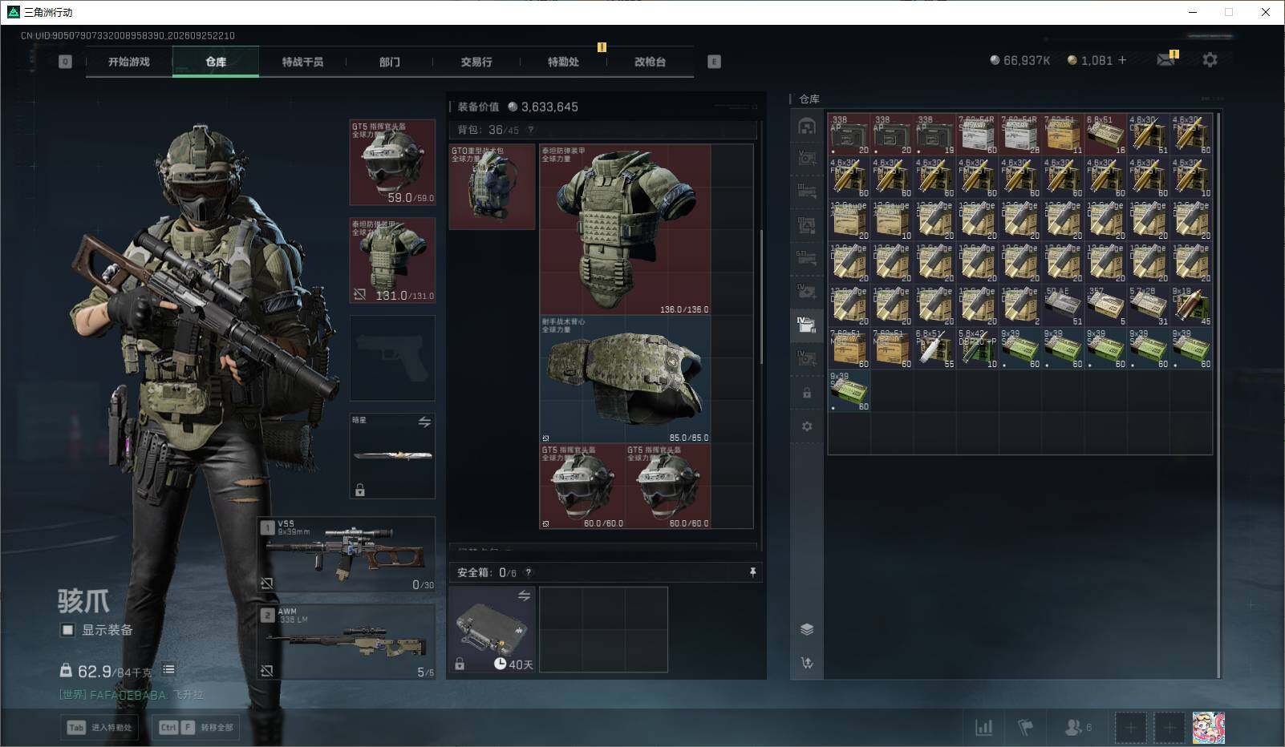The height and width of the screenshot is (747, 1285).
Task: Select the .50 AE ammo stack of 51
Action: tap(1064, 305)
